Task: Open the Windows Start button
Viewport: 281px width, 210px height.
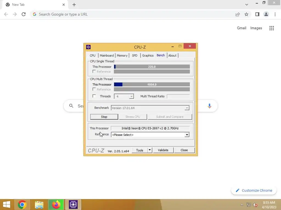Action: 7,205
